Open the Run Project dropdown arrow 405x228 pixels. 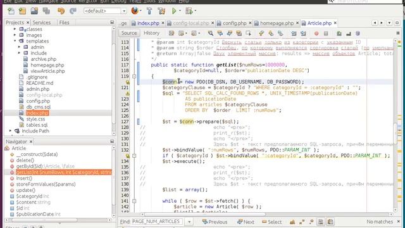click(x=180, y=11)
